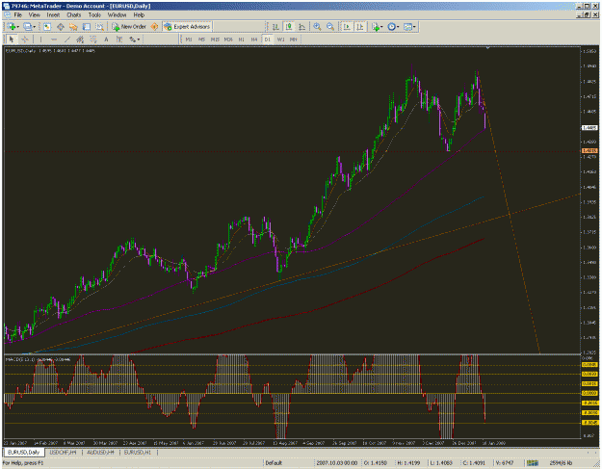Select the trendline drawing tool
Screen dimensions: 602x469
point(67,39)
